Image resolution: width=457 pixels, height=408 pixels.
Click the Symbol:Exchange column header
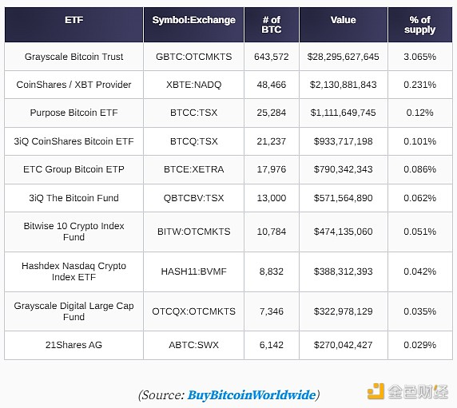[194, 25]
